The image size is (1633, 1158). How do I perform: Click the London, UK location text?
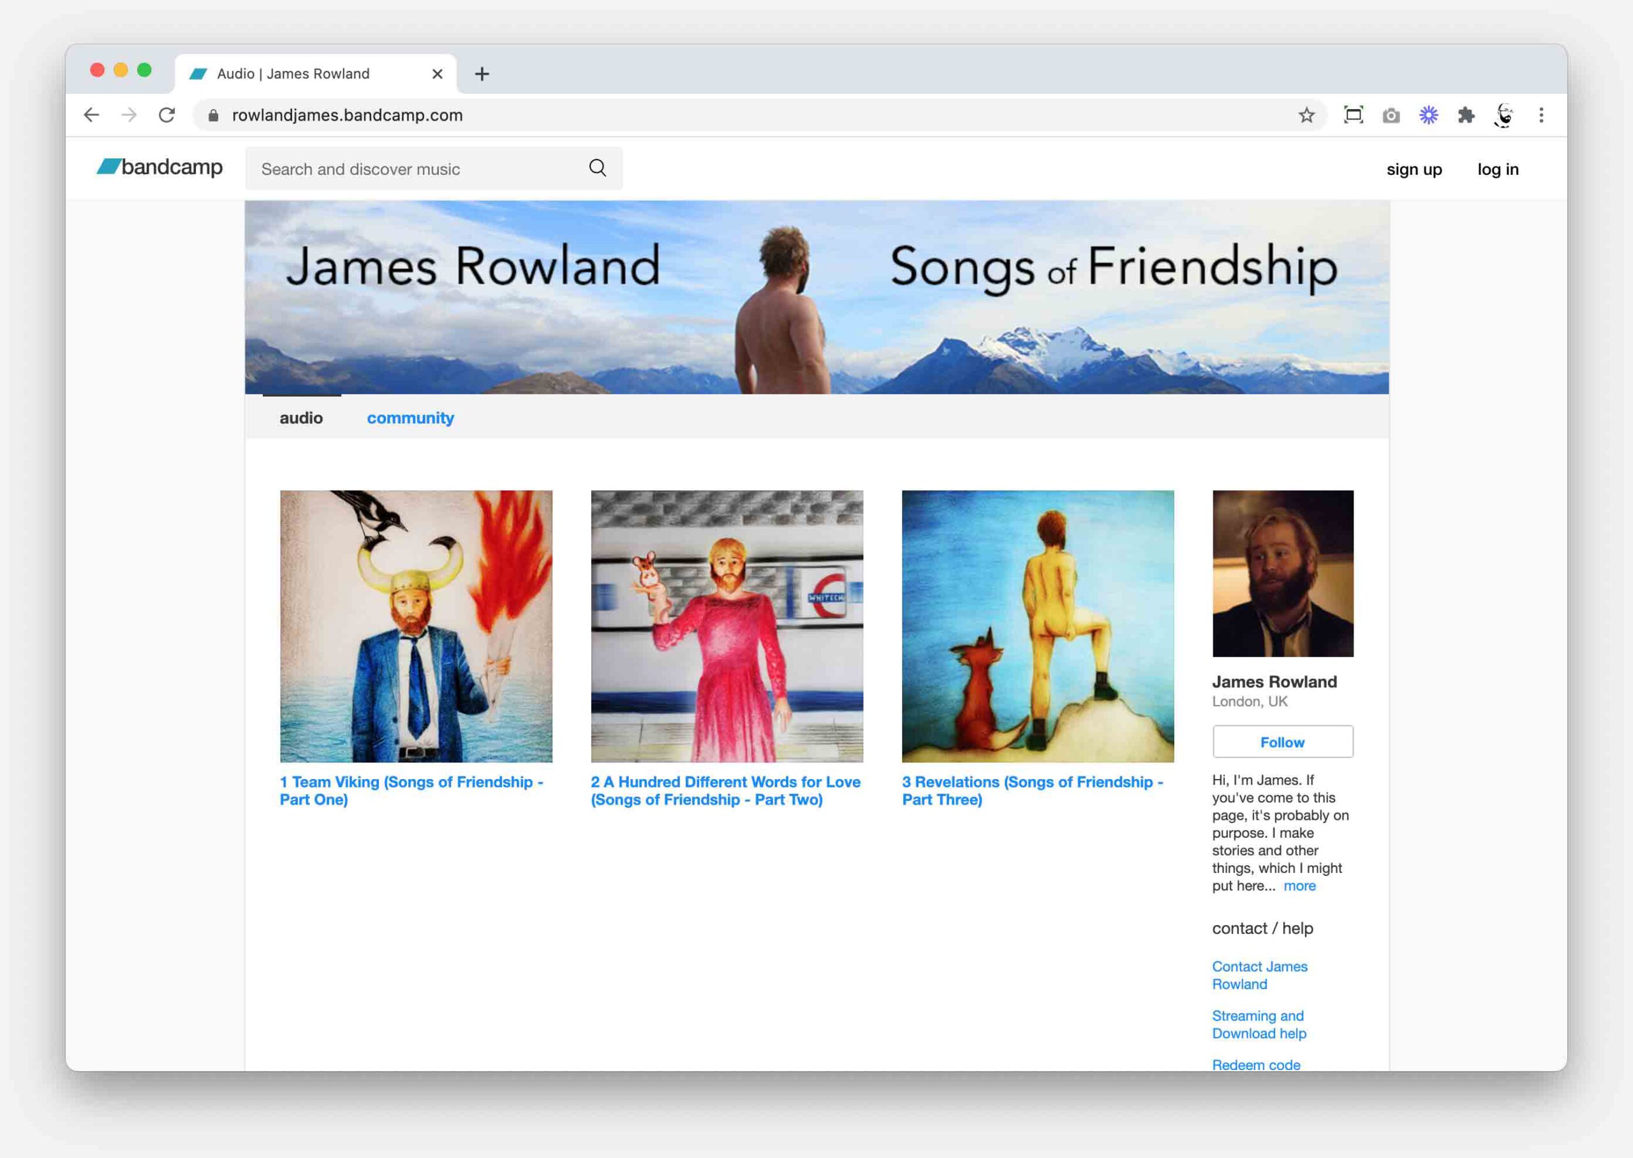(x=1250, y=701)
